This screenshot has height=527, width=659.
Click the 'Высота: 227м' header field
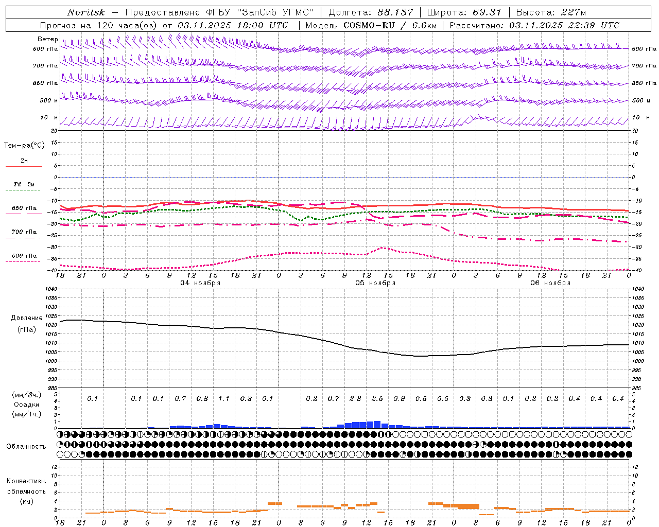pyautogui.click(x=551, y=12)
